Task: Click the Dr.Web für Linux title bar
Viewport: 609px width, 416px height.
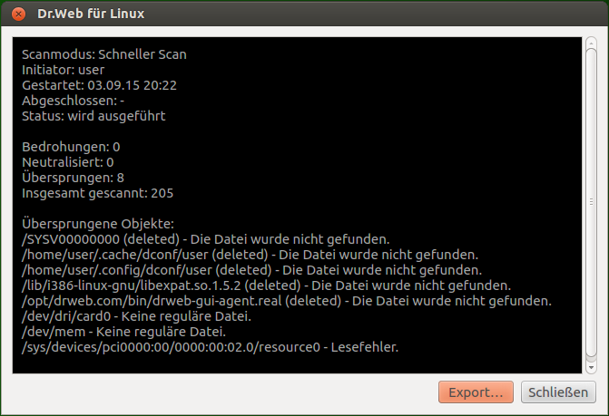Action: 305,14
